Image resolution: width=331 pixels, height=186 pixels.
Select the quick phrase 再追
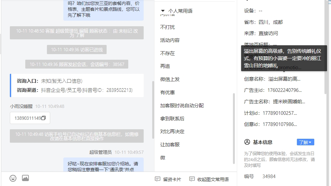(165, 66)
